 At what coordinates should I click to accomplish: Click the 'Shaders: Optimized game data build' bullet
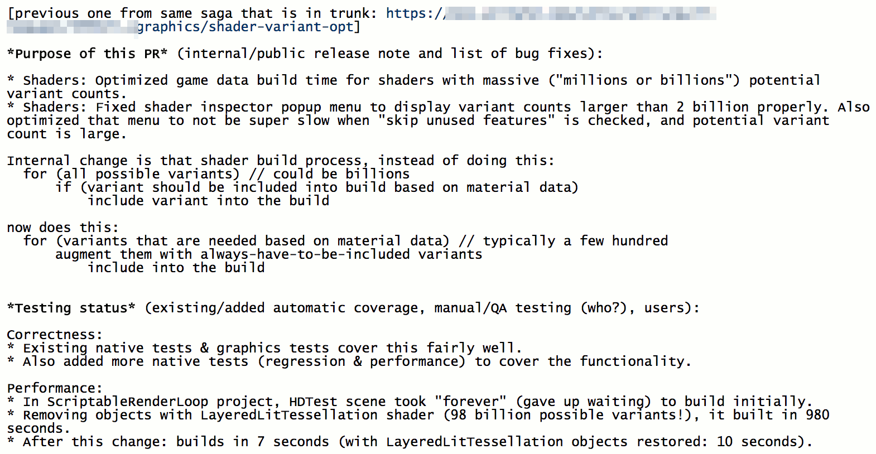tap(413, 87)
